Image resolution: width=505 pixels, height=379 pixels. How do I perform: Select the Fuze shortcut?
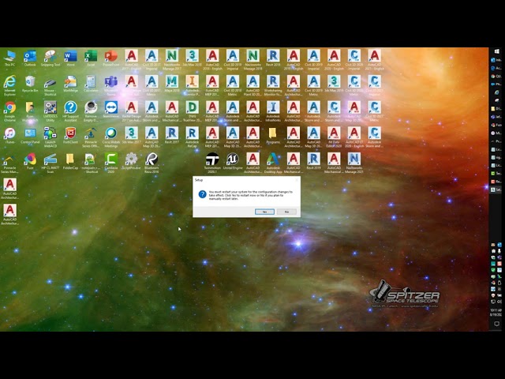(30, 161)
